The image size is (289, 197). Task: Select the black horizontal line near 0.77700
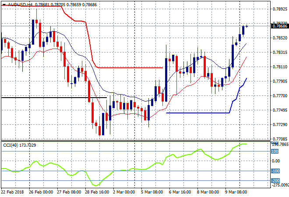tap(54, 98)
